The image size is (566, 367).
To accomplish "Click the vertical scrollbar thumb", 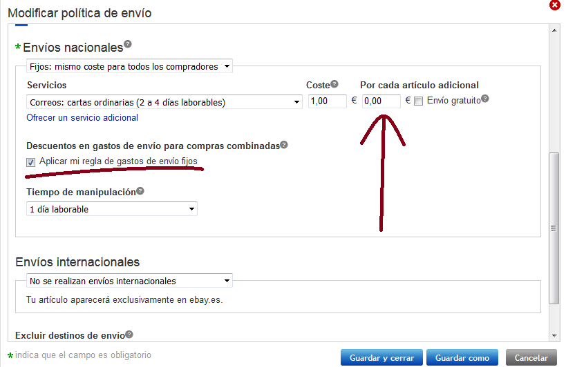I will point(554,228).
